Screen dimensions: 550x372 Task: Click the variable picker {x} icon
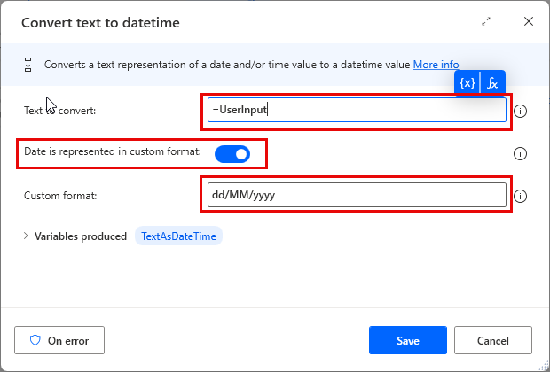467,83
